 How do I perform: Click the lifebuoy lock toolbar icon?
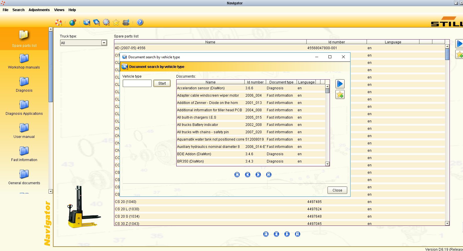point(59,22)
